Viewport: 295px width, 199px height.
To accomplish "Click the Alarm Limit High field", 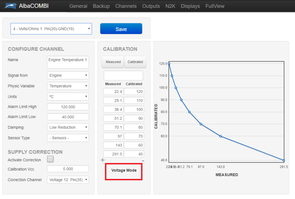I will tap(68, 107).
